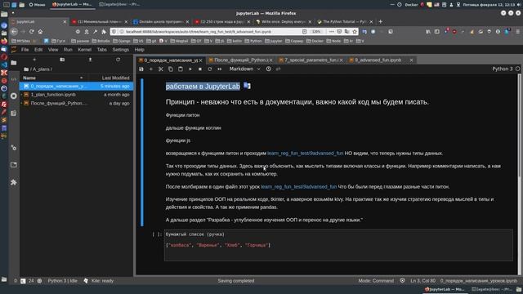This screenshot has width=523, height=294.
Task: Interrupt the kernel with the stop icon
Action: click(x=199, y=69)
